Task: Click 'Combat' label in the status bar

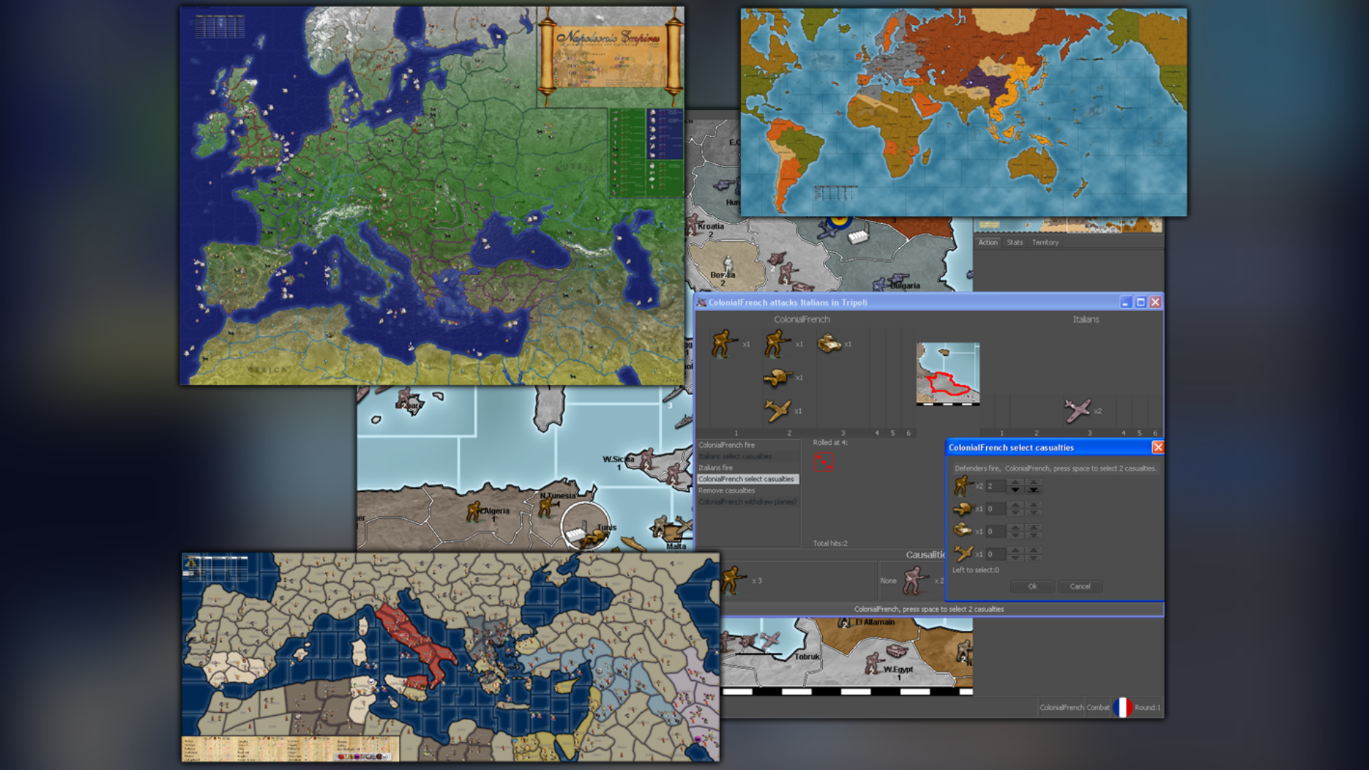Action: click(x=1098, y=707)
